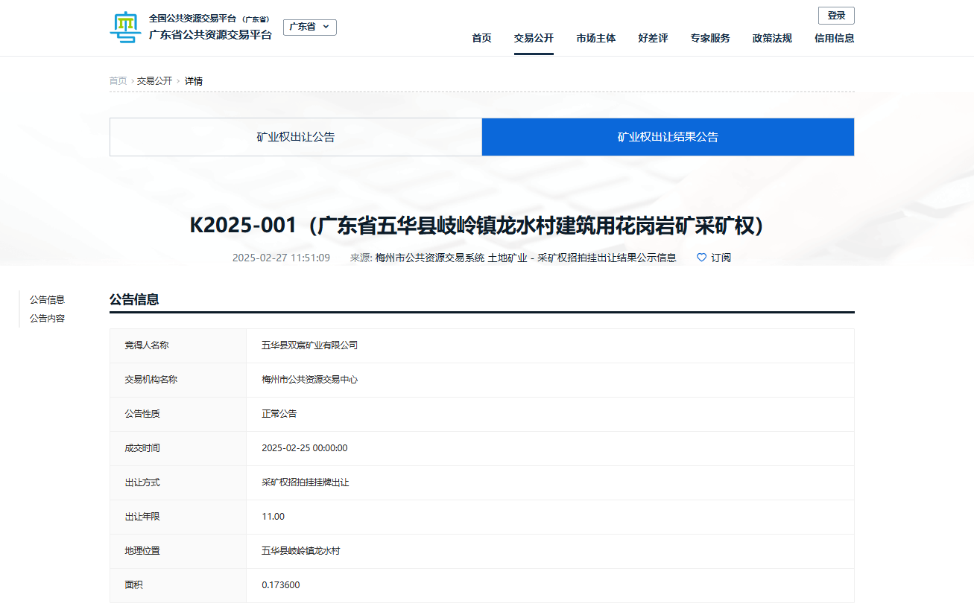
Task: Open 政策法规 from the top menu
Action: pyautogui.click(x=772, y=38)
